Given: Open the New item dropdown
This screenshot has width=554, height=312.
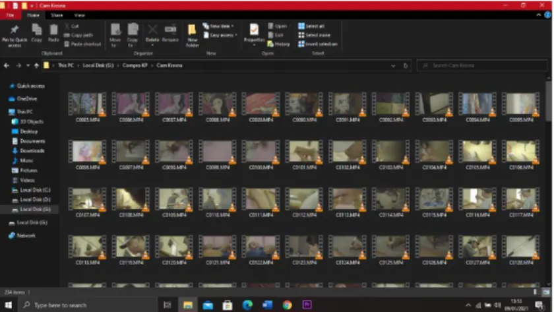Looking at the screenshot, I should (219, 26).
